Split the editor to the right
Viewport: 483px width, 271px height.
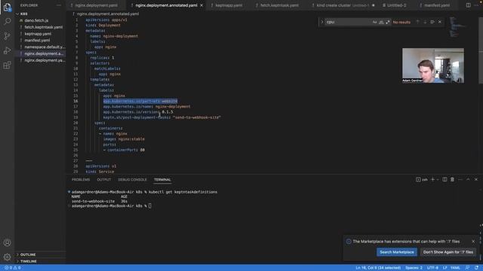pyautogui.click(x=468, y=5)
